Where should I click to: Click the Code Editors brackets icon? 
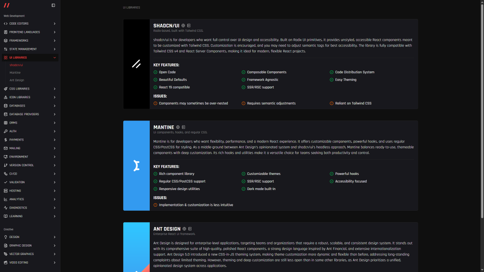click(6, 24)
